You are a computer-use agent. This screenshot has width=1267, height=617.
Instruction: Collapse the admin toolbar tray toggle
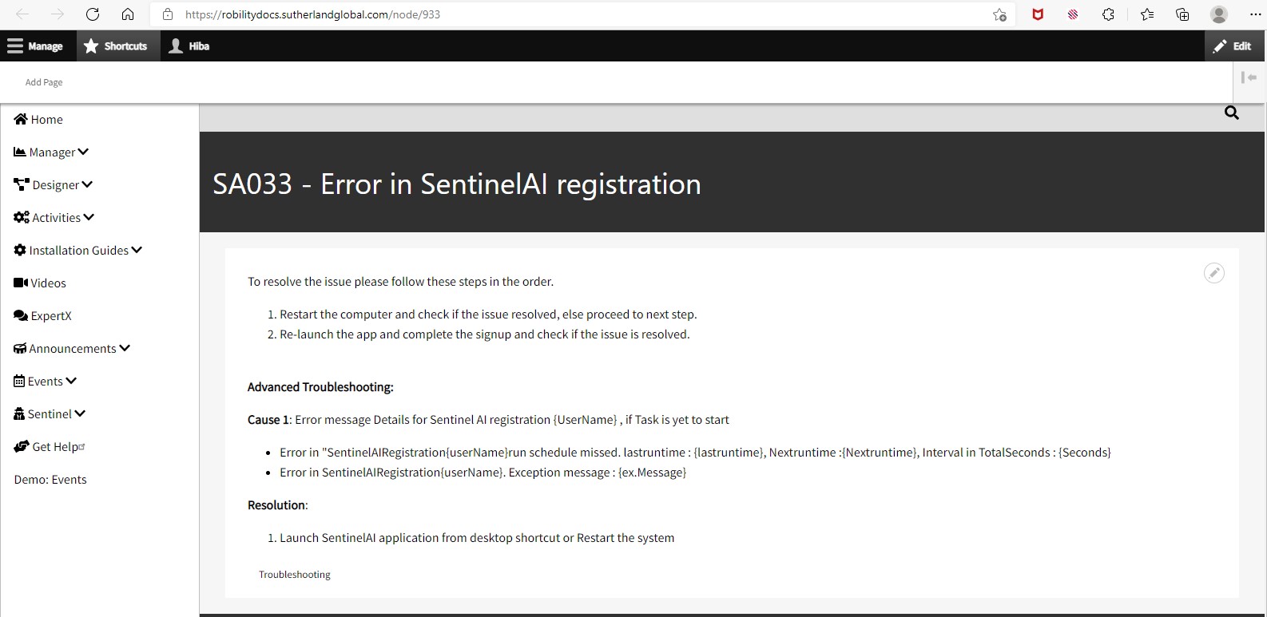[x=1249, y=77]
